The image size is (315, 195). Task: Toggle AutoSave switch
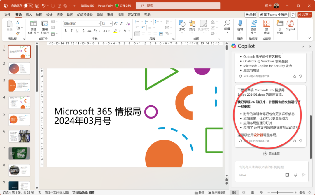tap(28, 6)
